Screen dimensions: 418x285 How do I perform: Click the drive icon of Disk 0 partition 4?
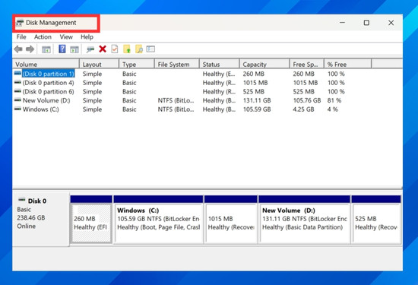(17, 82)
